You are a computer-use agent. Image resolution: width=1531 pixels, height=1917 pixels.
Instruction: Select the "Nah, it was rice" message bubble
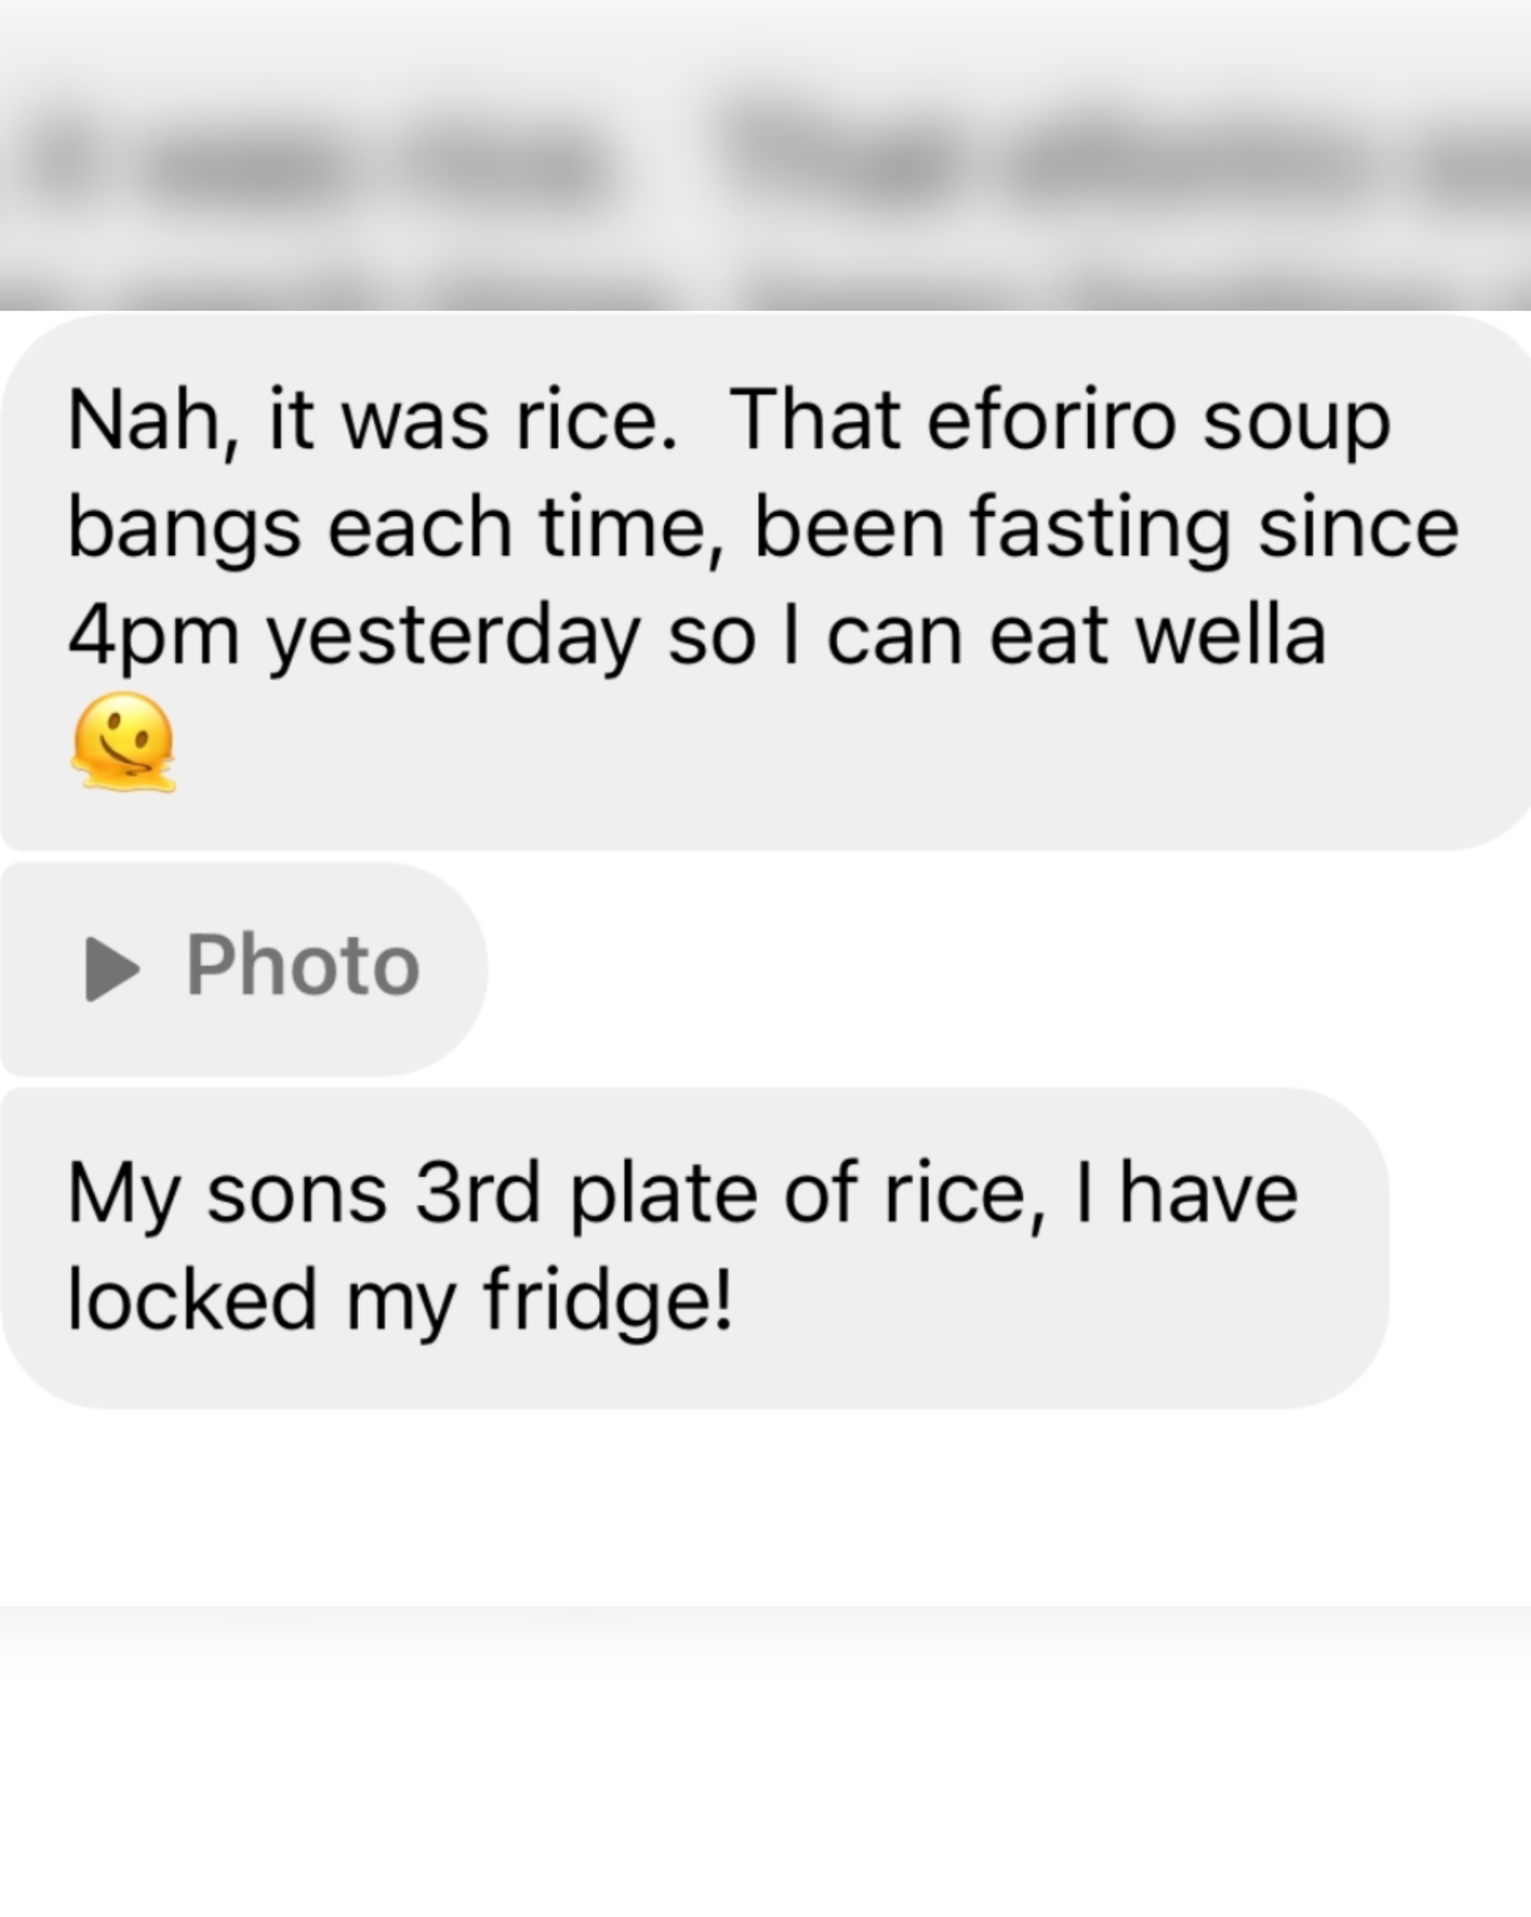pos(765,581)
